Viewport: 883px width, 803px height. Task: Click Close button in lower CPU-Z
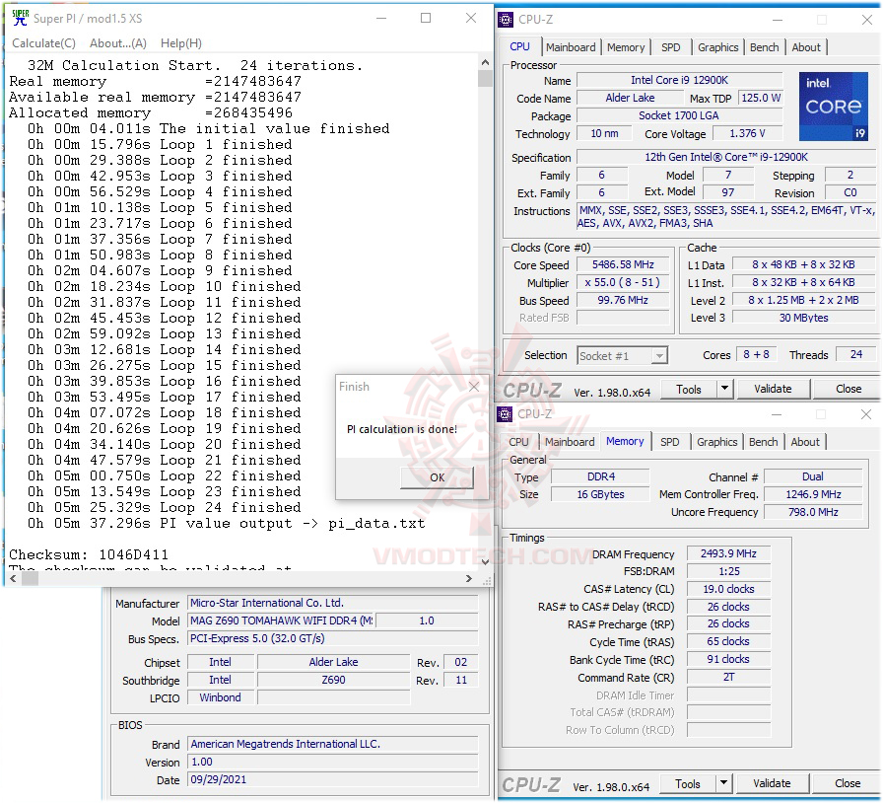(847, 784)
